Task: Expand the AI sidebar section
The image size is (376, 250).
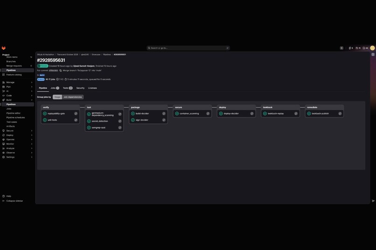Action: tap(17, 91)
